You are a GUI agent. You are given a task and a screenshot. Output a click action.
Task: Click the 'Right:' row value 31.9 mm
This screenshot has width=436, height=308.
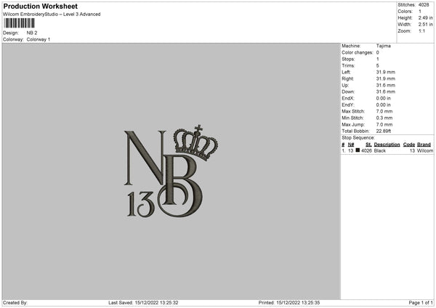(x=386, y=78)
